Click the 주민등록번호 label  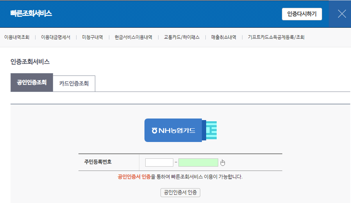[98, 162]
